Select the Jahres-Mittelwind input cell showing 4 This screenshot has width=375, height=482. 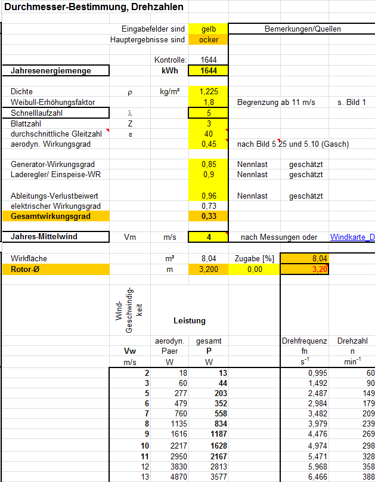(208, 237)
